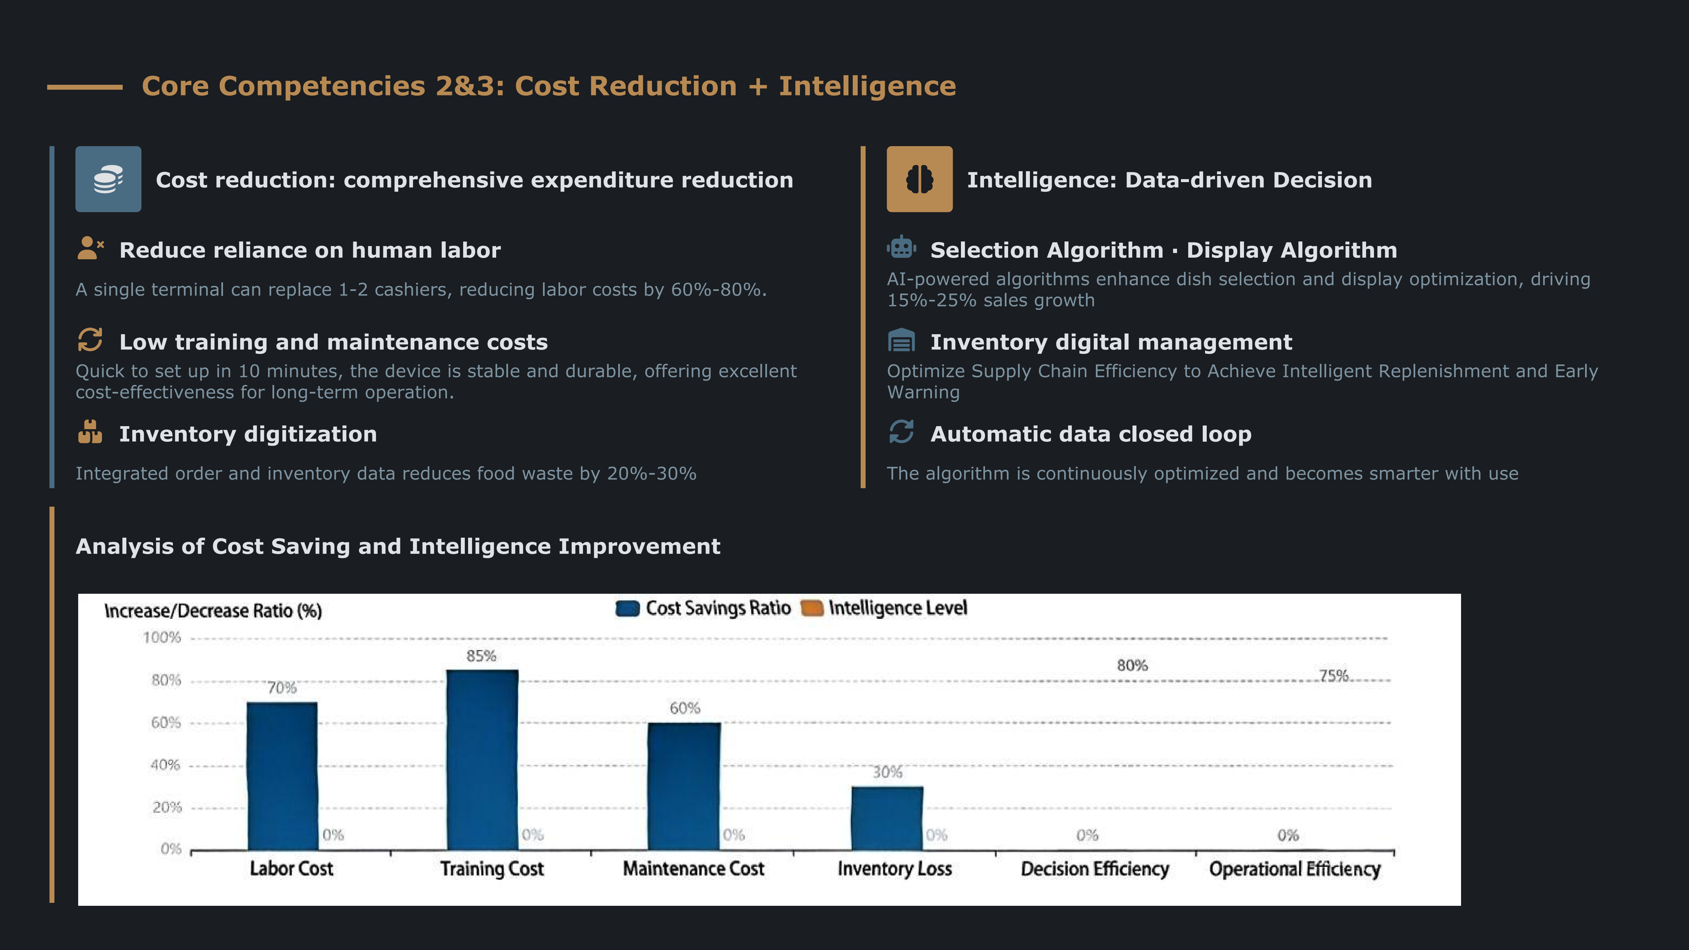Click the orange Intelligence Level legend swatch

tap(812, 608)
